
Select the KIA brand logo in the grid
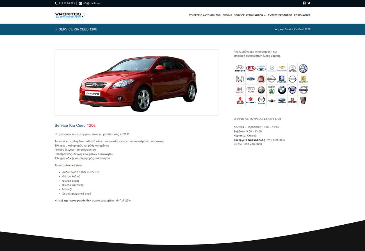251,68
